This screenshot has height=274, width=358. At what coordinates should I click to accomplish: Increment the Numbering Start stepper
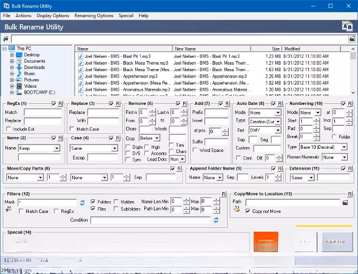pyautogui.click(x=316, y=119)
